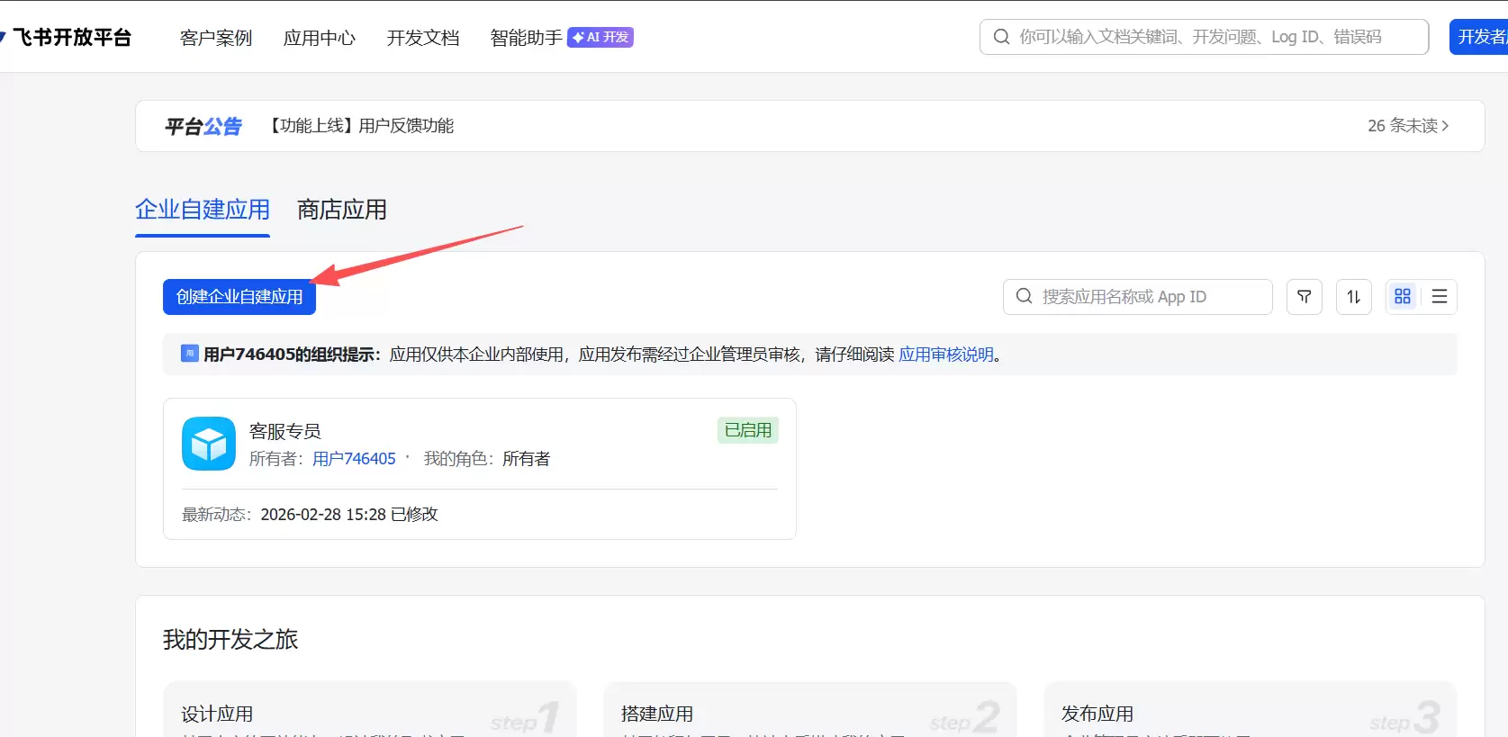Image resolution: width=1508 pixels, height=737 pixels.
Task: Click the 客服专员 app cube icon
Action: (208, 444)
